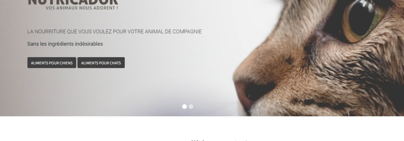The width and height of the screenshot is (404, 141).
Task: Select the first carousel slide dot
Action: point(185,107)
